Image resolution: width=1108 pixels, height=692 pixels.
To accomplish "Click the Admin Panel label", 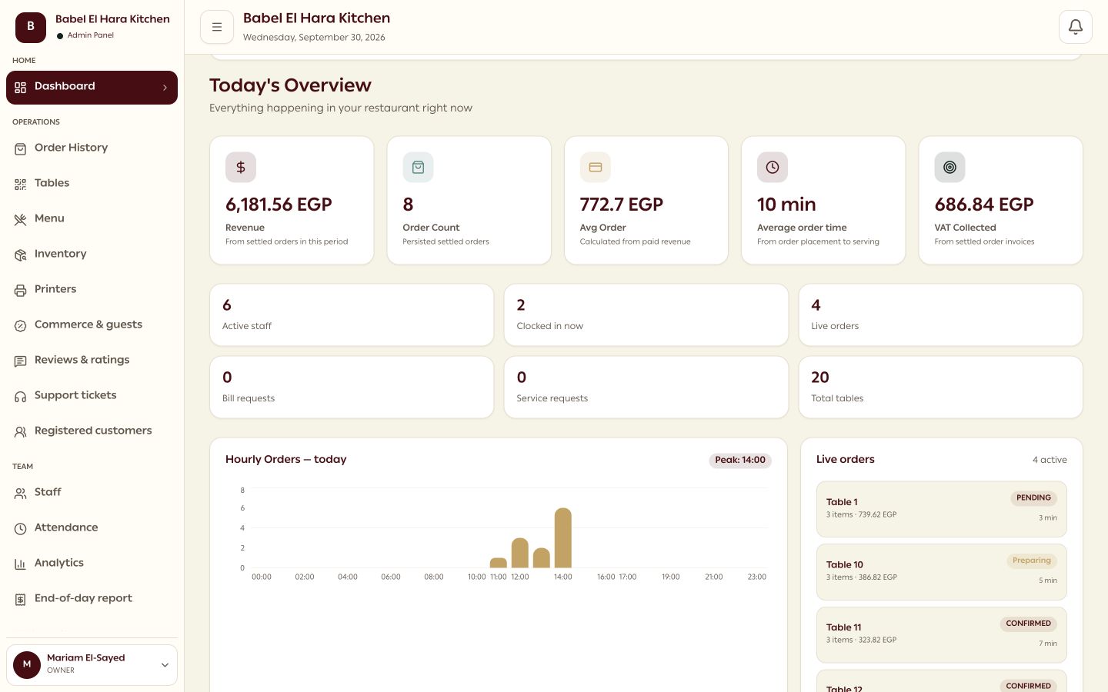I will click(91, 35).
